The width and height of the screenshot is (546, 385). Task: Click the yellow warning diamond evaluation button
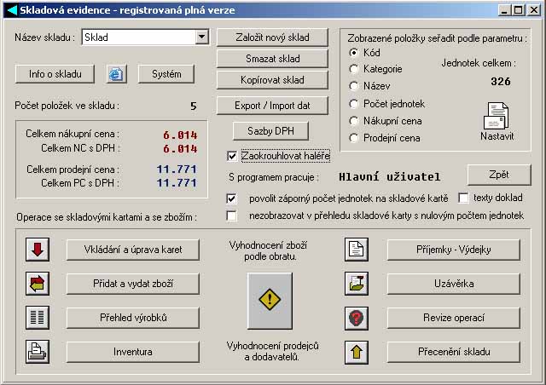point(270,301)
